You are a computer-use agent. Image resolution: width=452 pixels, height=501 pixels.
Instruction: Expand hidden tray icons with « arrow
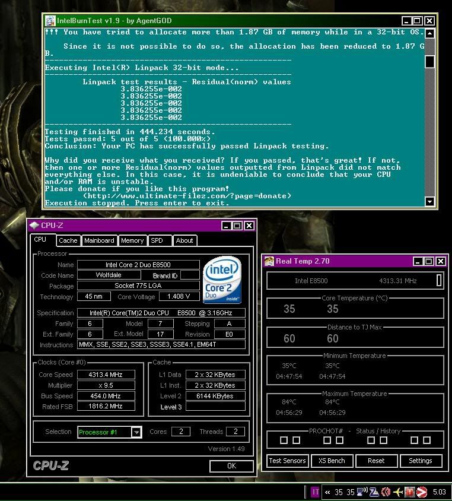click(x=327, y=492)
